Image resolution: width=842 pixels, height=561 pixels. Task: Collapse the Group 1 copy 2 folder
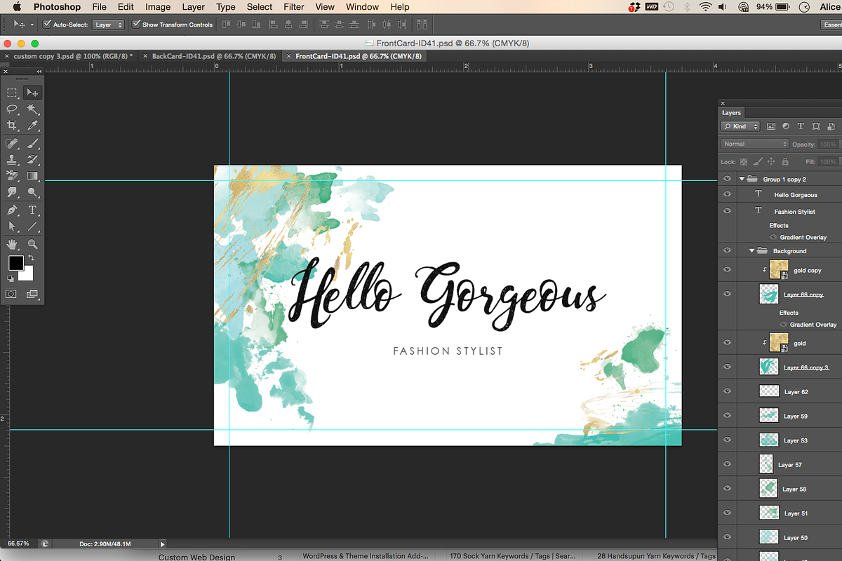click(742, 179)
